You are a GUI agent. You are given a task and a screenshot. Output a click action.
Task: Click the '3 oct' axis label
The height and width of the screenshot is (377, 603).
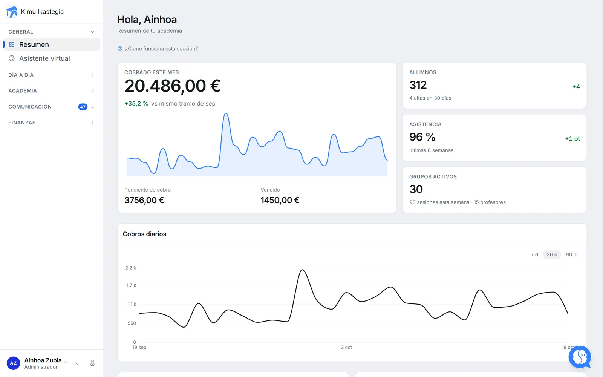coord(346,347)
